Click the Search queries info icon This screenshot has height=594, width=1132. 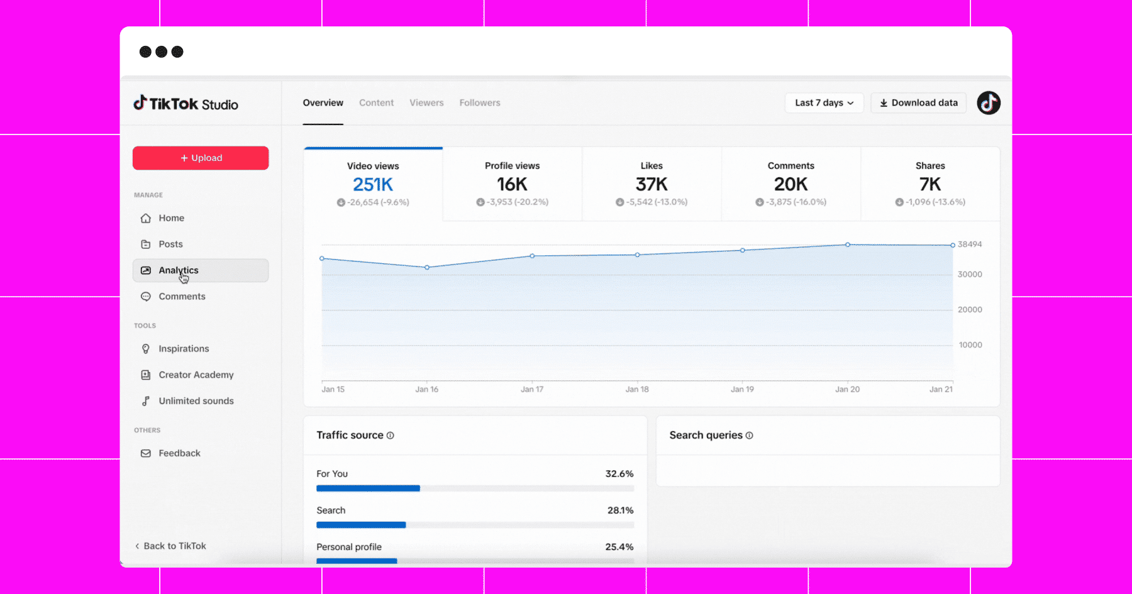(749, 435)
